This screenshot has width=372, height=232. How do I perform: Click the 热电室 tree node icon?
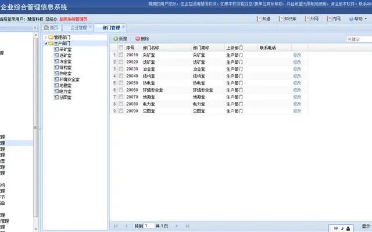coord(56,73)
